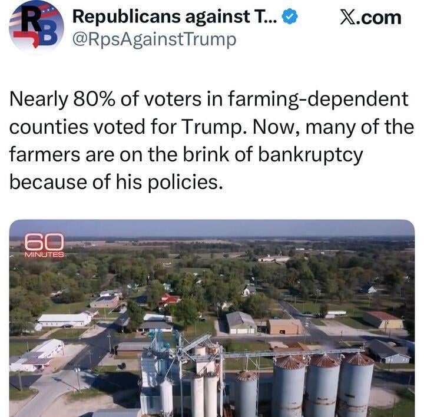Open the @RpsAgainstTrump handle link

pyautogui.click(x=154, y=39)
